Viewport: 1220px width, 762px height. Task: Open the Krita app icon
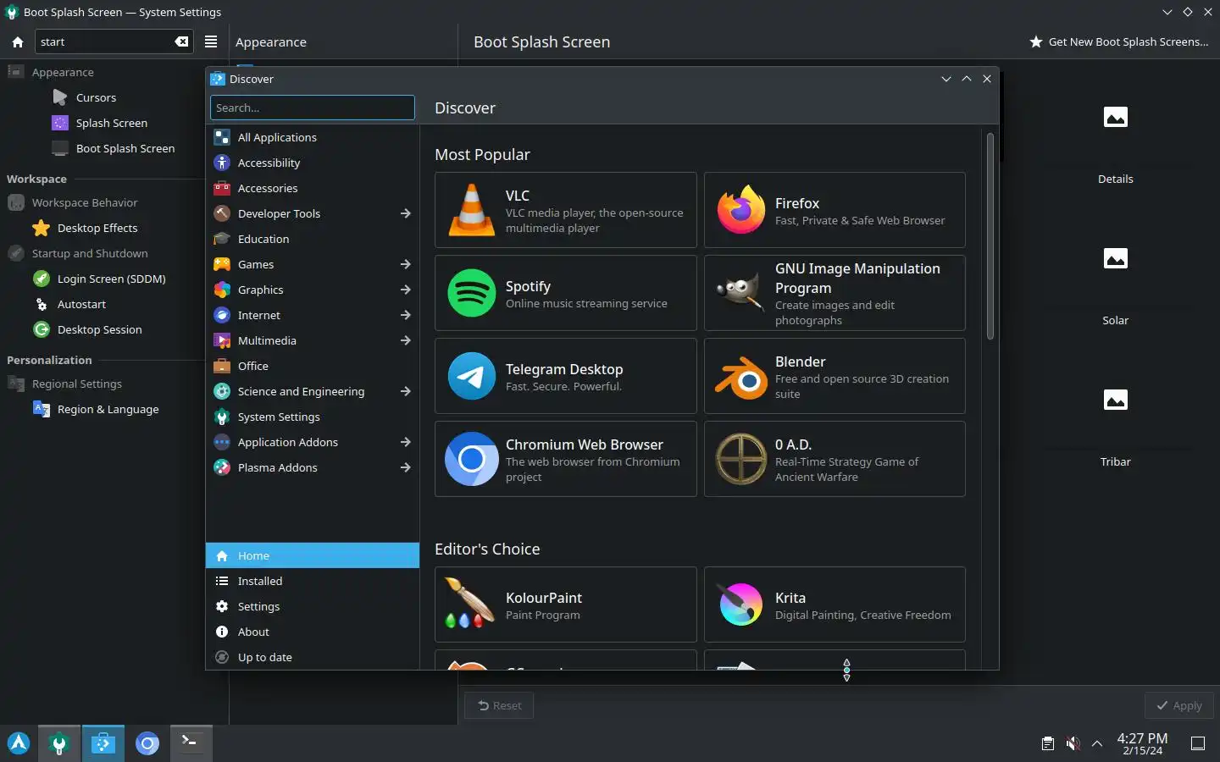tap(741, 605)
